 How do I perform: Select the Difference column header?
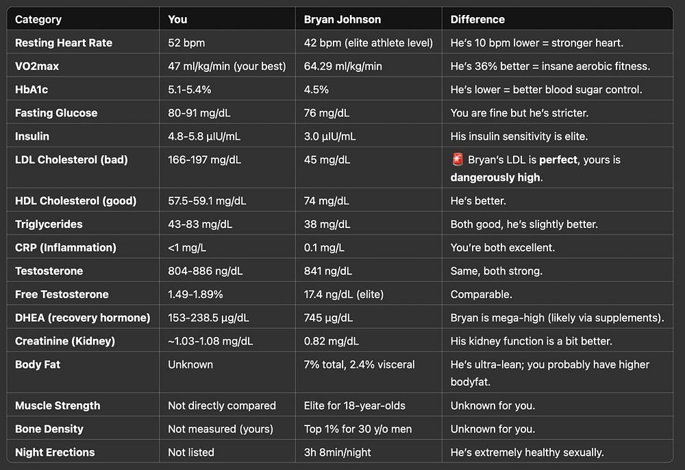point(477,19)
